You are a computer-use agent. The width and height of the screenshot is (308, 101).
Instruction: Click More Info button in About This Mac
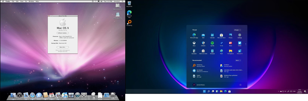(x=63, y=47)
